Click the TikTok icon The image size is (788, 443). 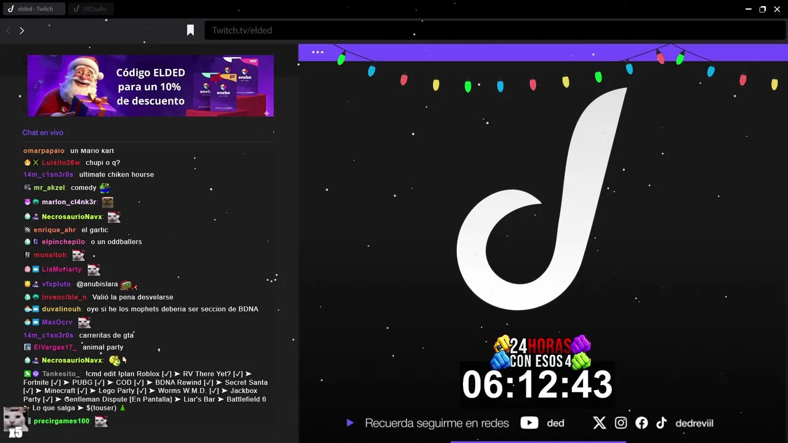(x=661, y=423)
